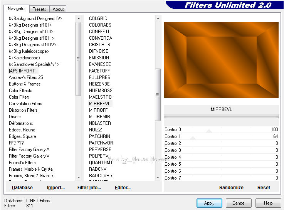The image size is (284, 210).
Task: Switch to the Presets tab
Action: 39,9
